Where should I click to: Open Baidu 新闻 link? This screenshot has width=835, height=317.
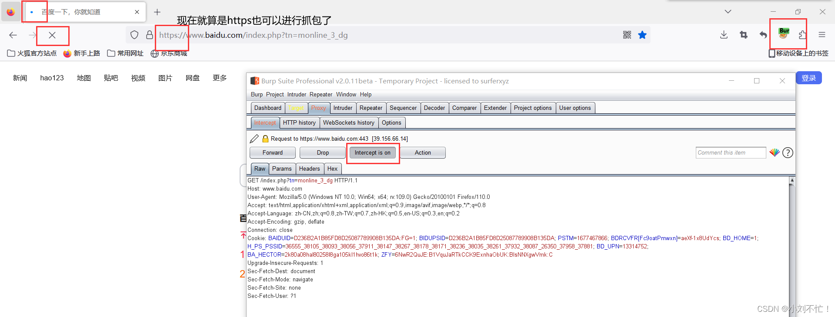pyautogui.click(x=20, y=78)
